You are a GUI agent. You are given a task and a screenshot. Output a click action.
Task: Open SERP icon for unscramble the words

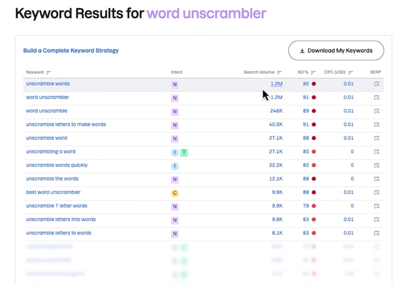tap(377, 179)
